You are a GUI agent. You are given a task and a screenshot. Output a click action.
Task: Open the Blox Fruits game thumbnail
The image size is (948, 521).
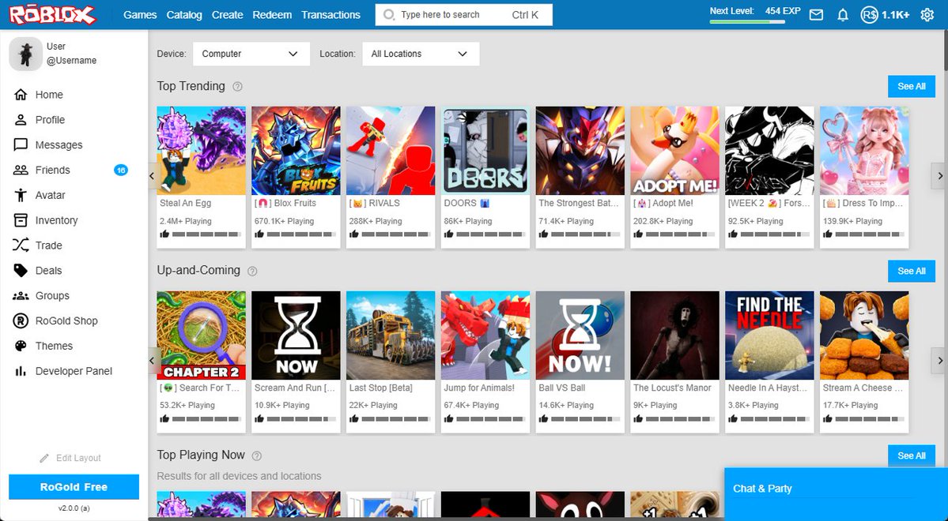click(296, 150)
